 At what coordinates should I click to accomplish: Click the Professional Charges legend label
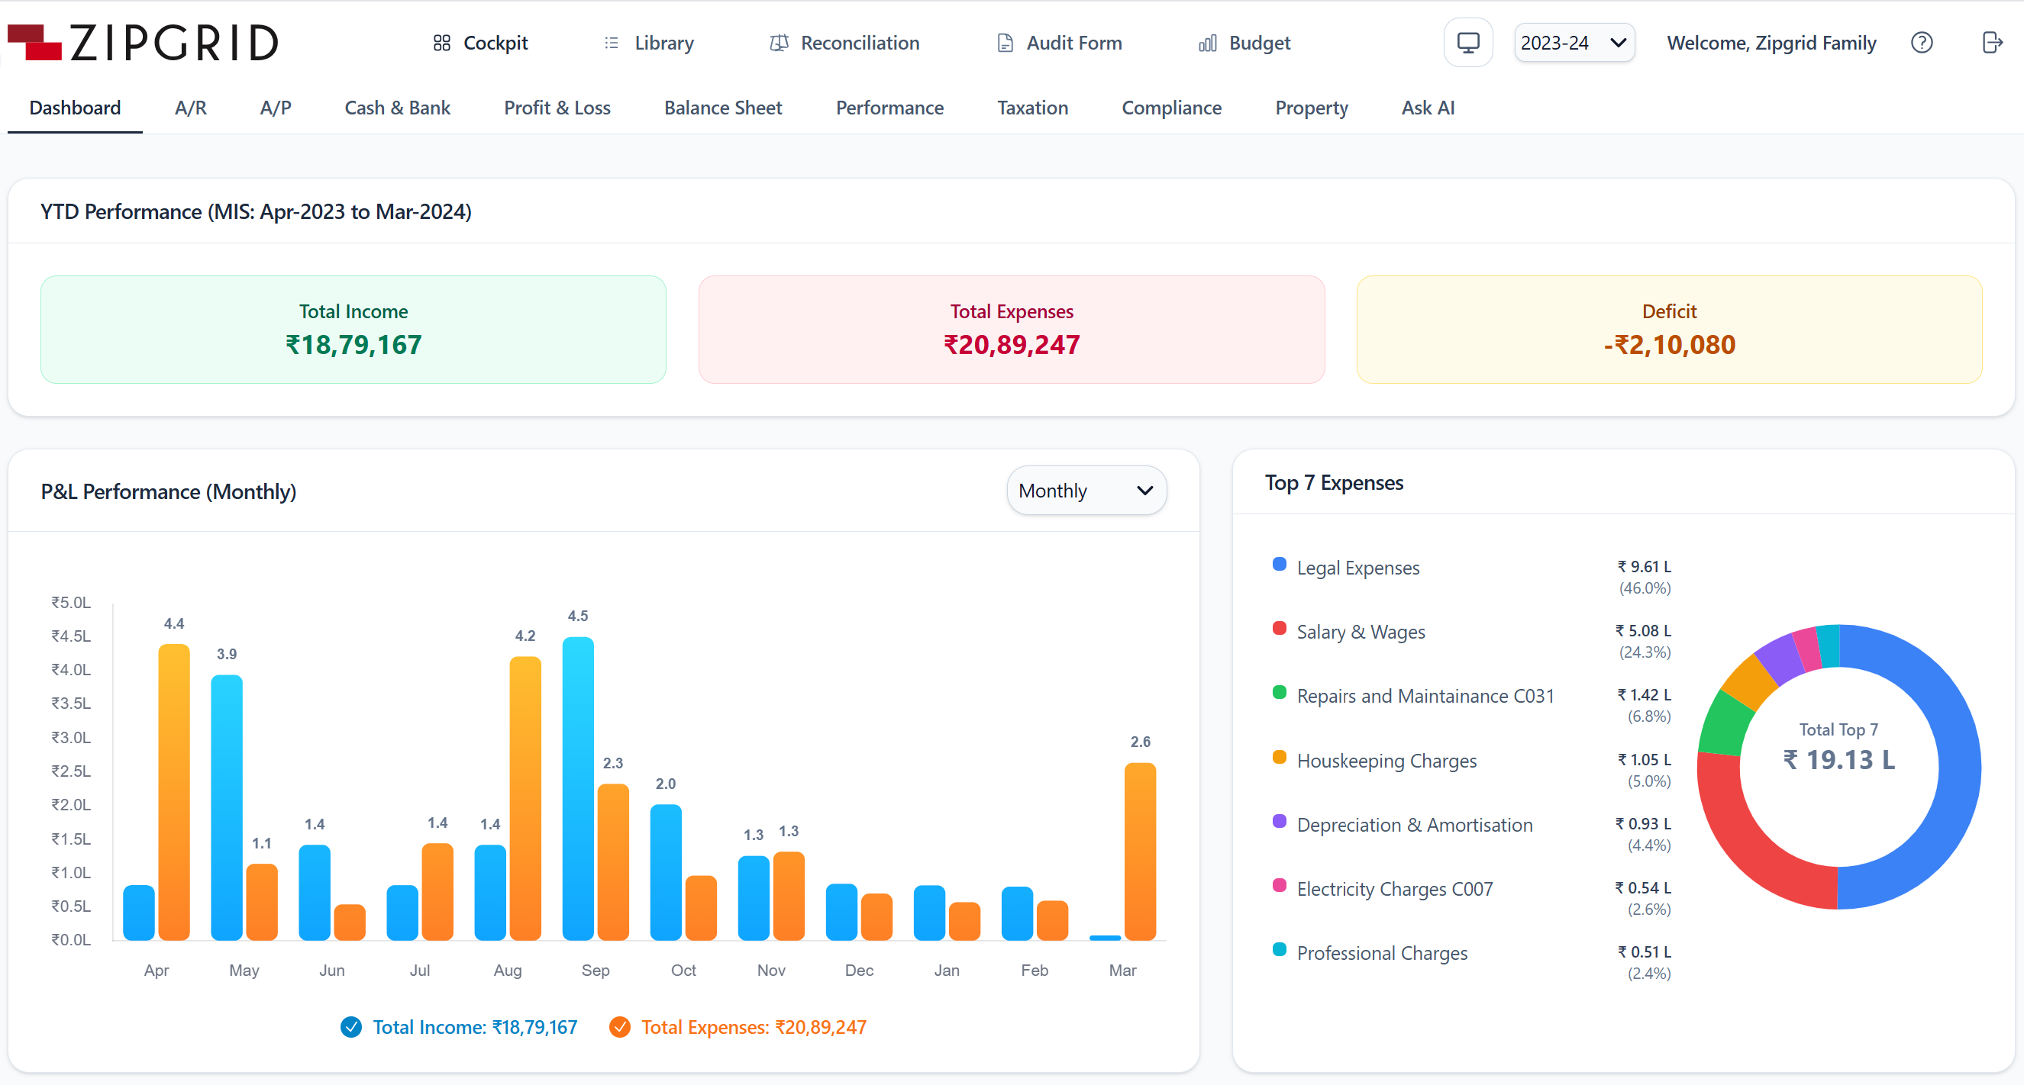pyautogui.click(x=1381, y=953)
